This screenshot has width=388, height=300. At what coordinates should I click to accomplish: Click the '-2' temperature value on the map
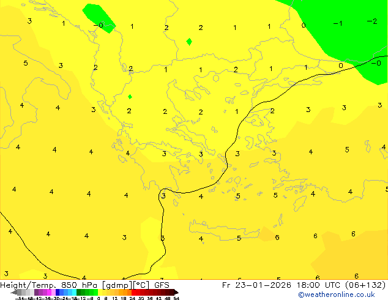click(372, 21)
